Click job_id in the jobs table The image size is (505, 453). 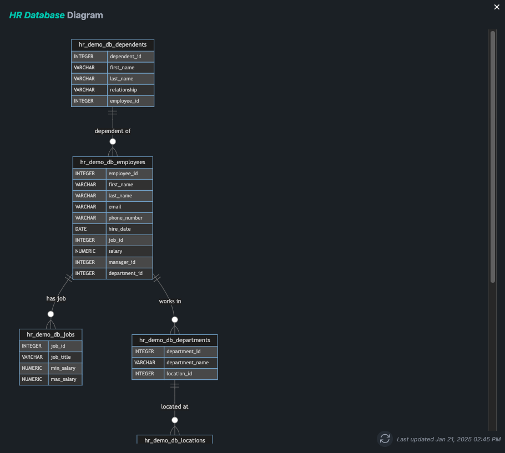pos(65,346)
